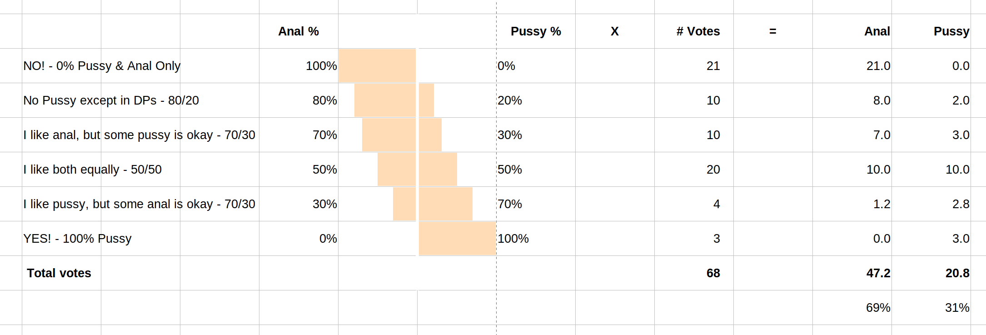Select the "X" header cell
Image resolution: width=986 pixels, height=335 pixels.
tap(614, 31)
